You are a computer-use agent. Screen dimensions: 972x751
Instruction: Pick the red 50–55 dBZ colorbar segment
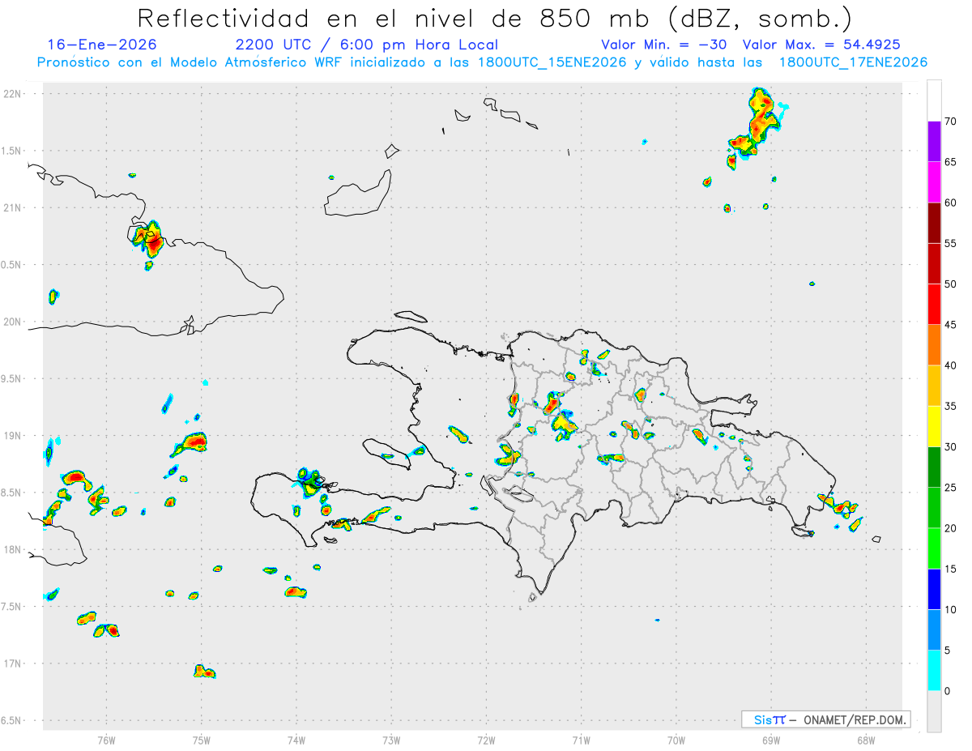pos(935,263)
